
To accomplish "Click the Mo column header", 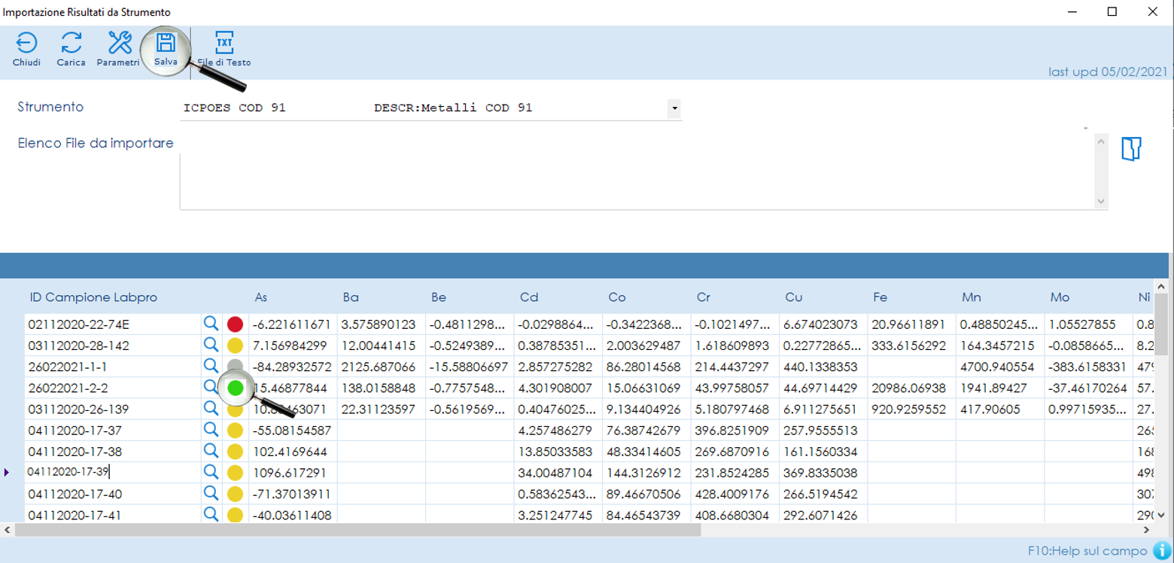I will pyautogui.click(x=1060, y=297).
